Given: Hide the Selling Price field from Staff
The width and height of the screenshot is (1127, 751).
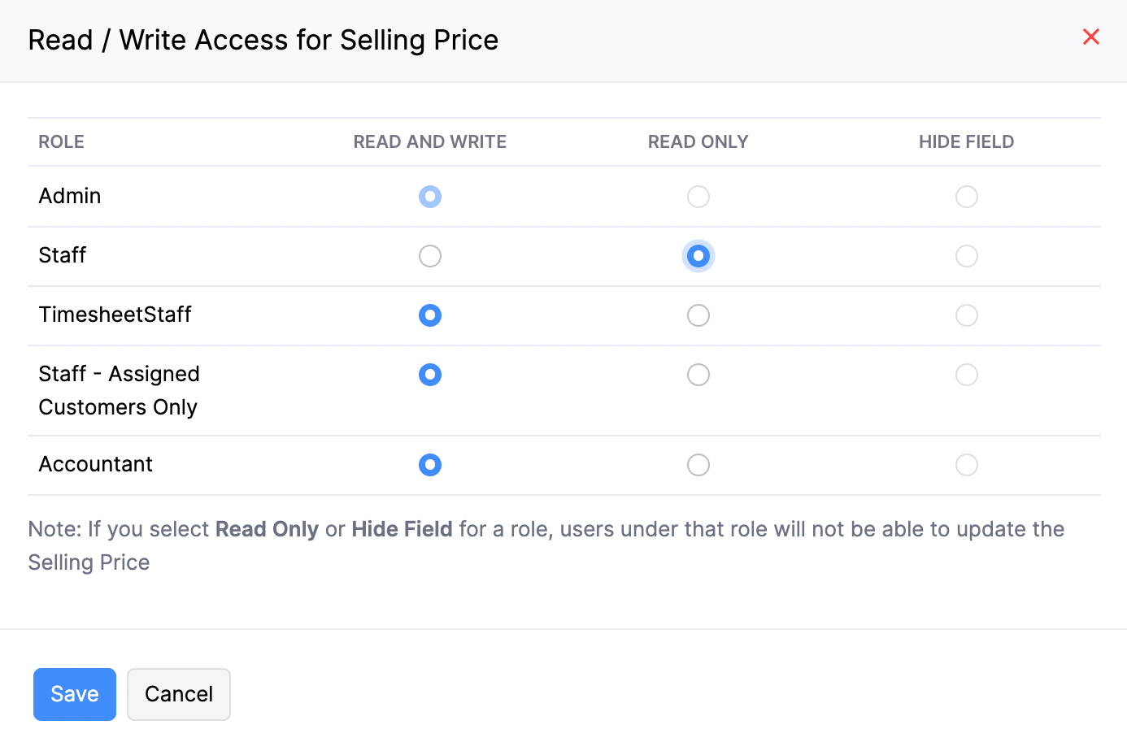Looking at the screenshot, I should click(967, 255).
